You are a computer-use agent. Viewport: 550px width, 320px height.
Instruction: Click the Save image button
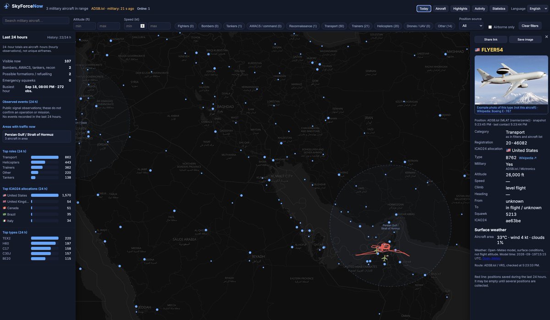point(525,39)
